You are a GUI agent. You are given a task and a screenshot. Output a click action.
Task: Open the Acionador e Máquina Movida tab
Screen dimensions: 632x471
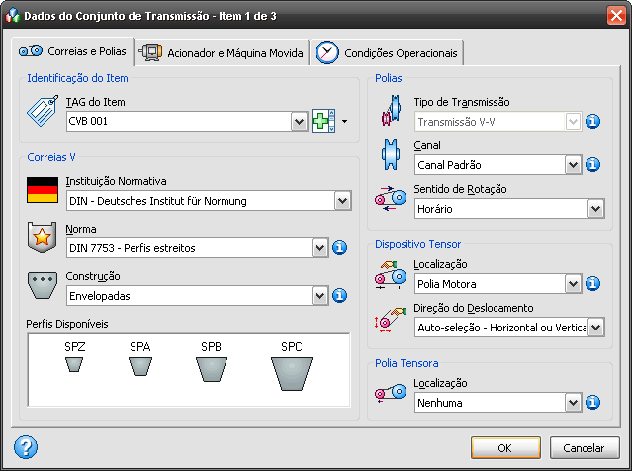pyautogui.click(x=222, y=52)
